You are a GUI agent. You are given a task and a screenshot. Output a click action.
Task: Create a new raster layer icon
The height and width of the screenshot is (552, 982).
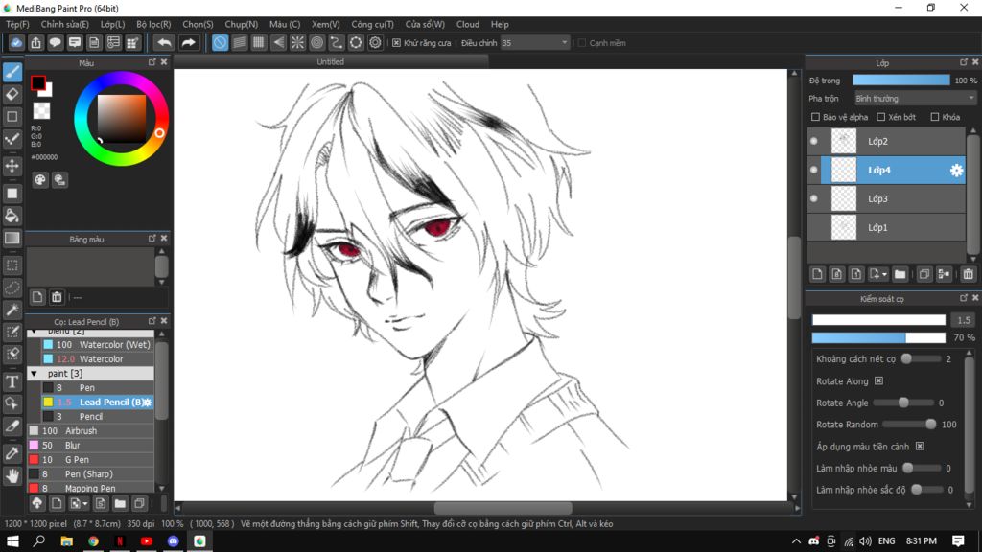pos(817,274)
